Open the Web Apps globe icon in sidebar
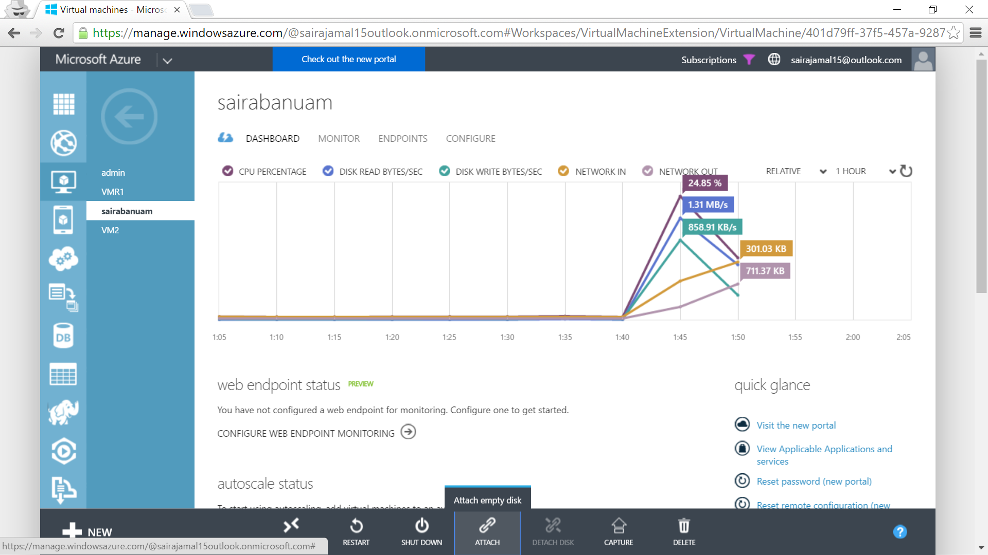Image resolution: width=988 pixels, height=555 pixels. click(63, 143)
